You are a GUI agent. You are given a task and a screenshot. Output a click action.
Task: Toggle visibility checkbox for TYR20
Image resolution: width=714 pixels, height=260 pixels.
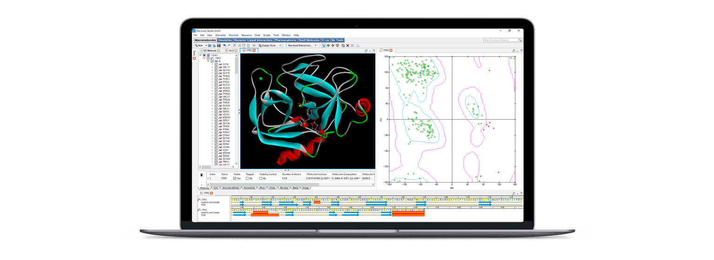pos(216,76)
